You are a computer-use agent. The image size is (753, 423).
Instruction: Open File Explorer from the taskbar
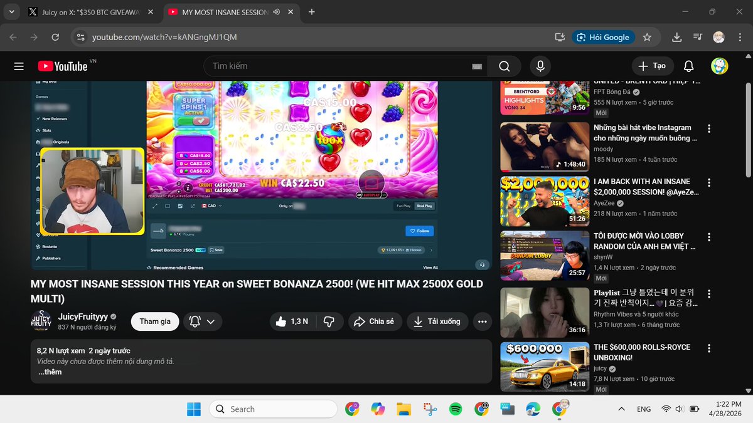coord(403,409)
